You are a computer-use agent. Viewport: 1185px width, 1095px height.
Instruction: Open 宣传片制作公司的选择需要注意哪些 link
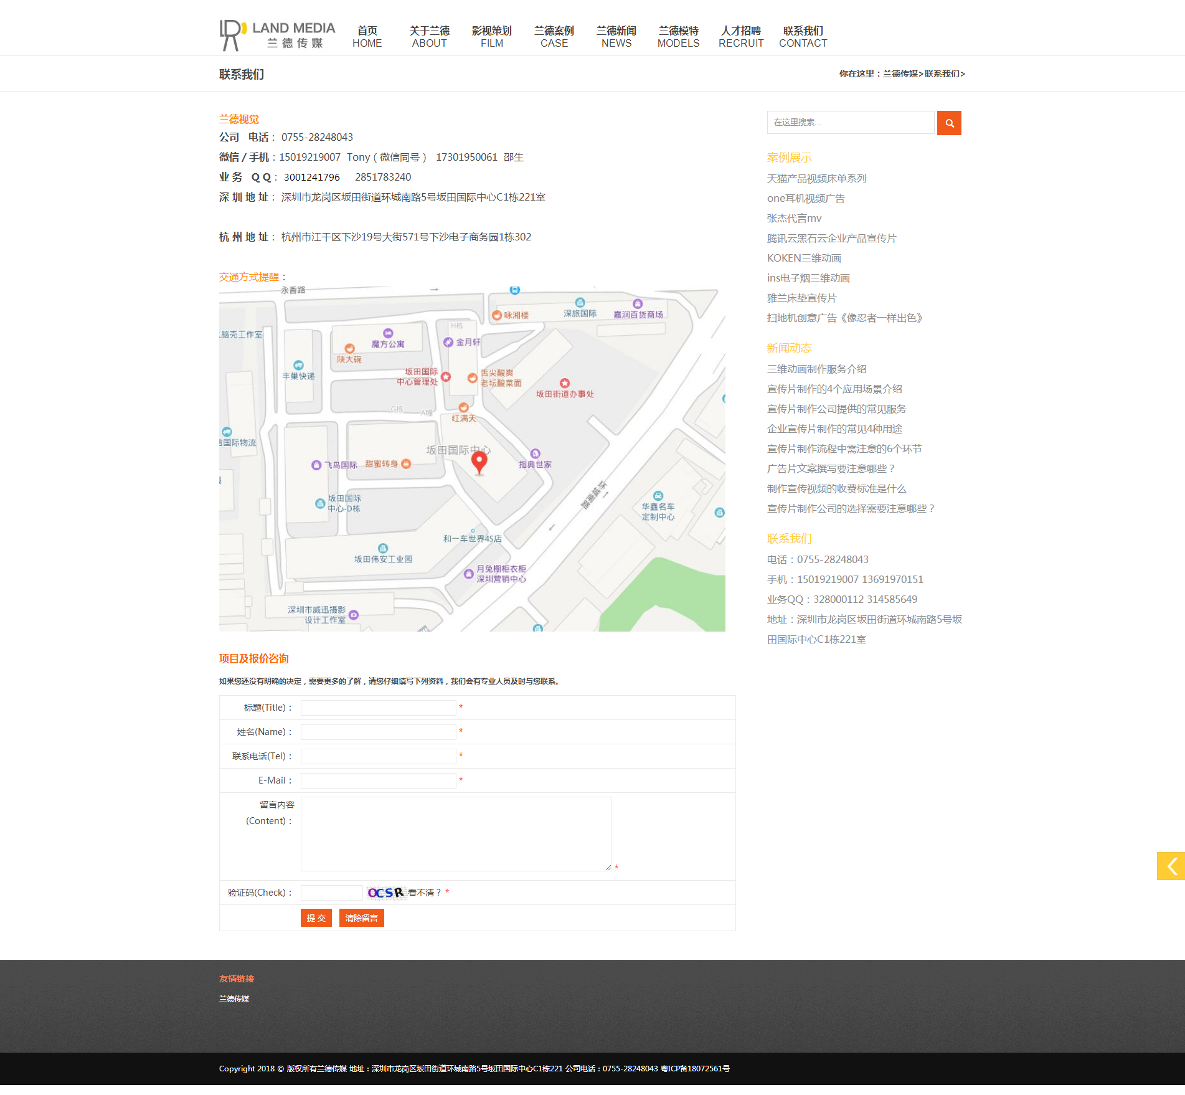(x=851, y=509)
